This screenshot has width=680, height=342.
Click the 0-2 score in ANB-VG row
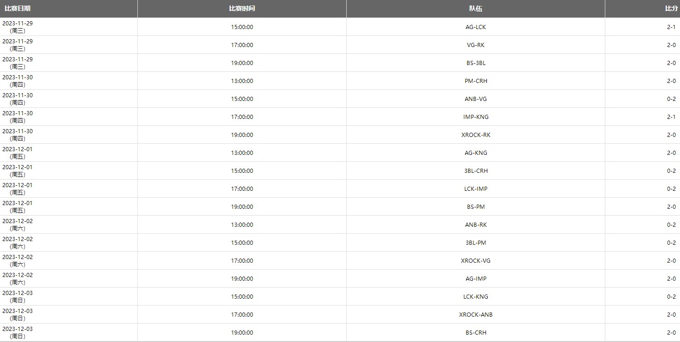click(x=671, y=99)
